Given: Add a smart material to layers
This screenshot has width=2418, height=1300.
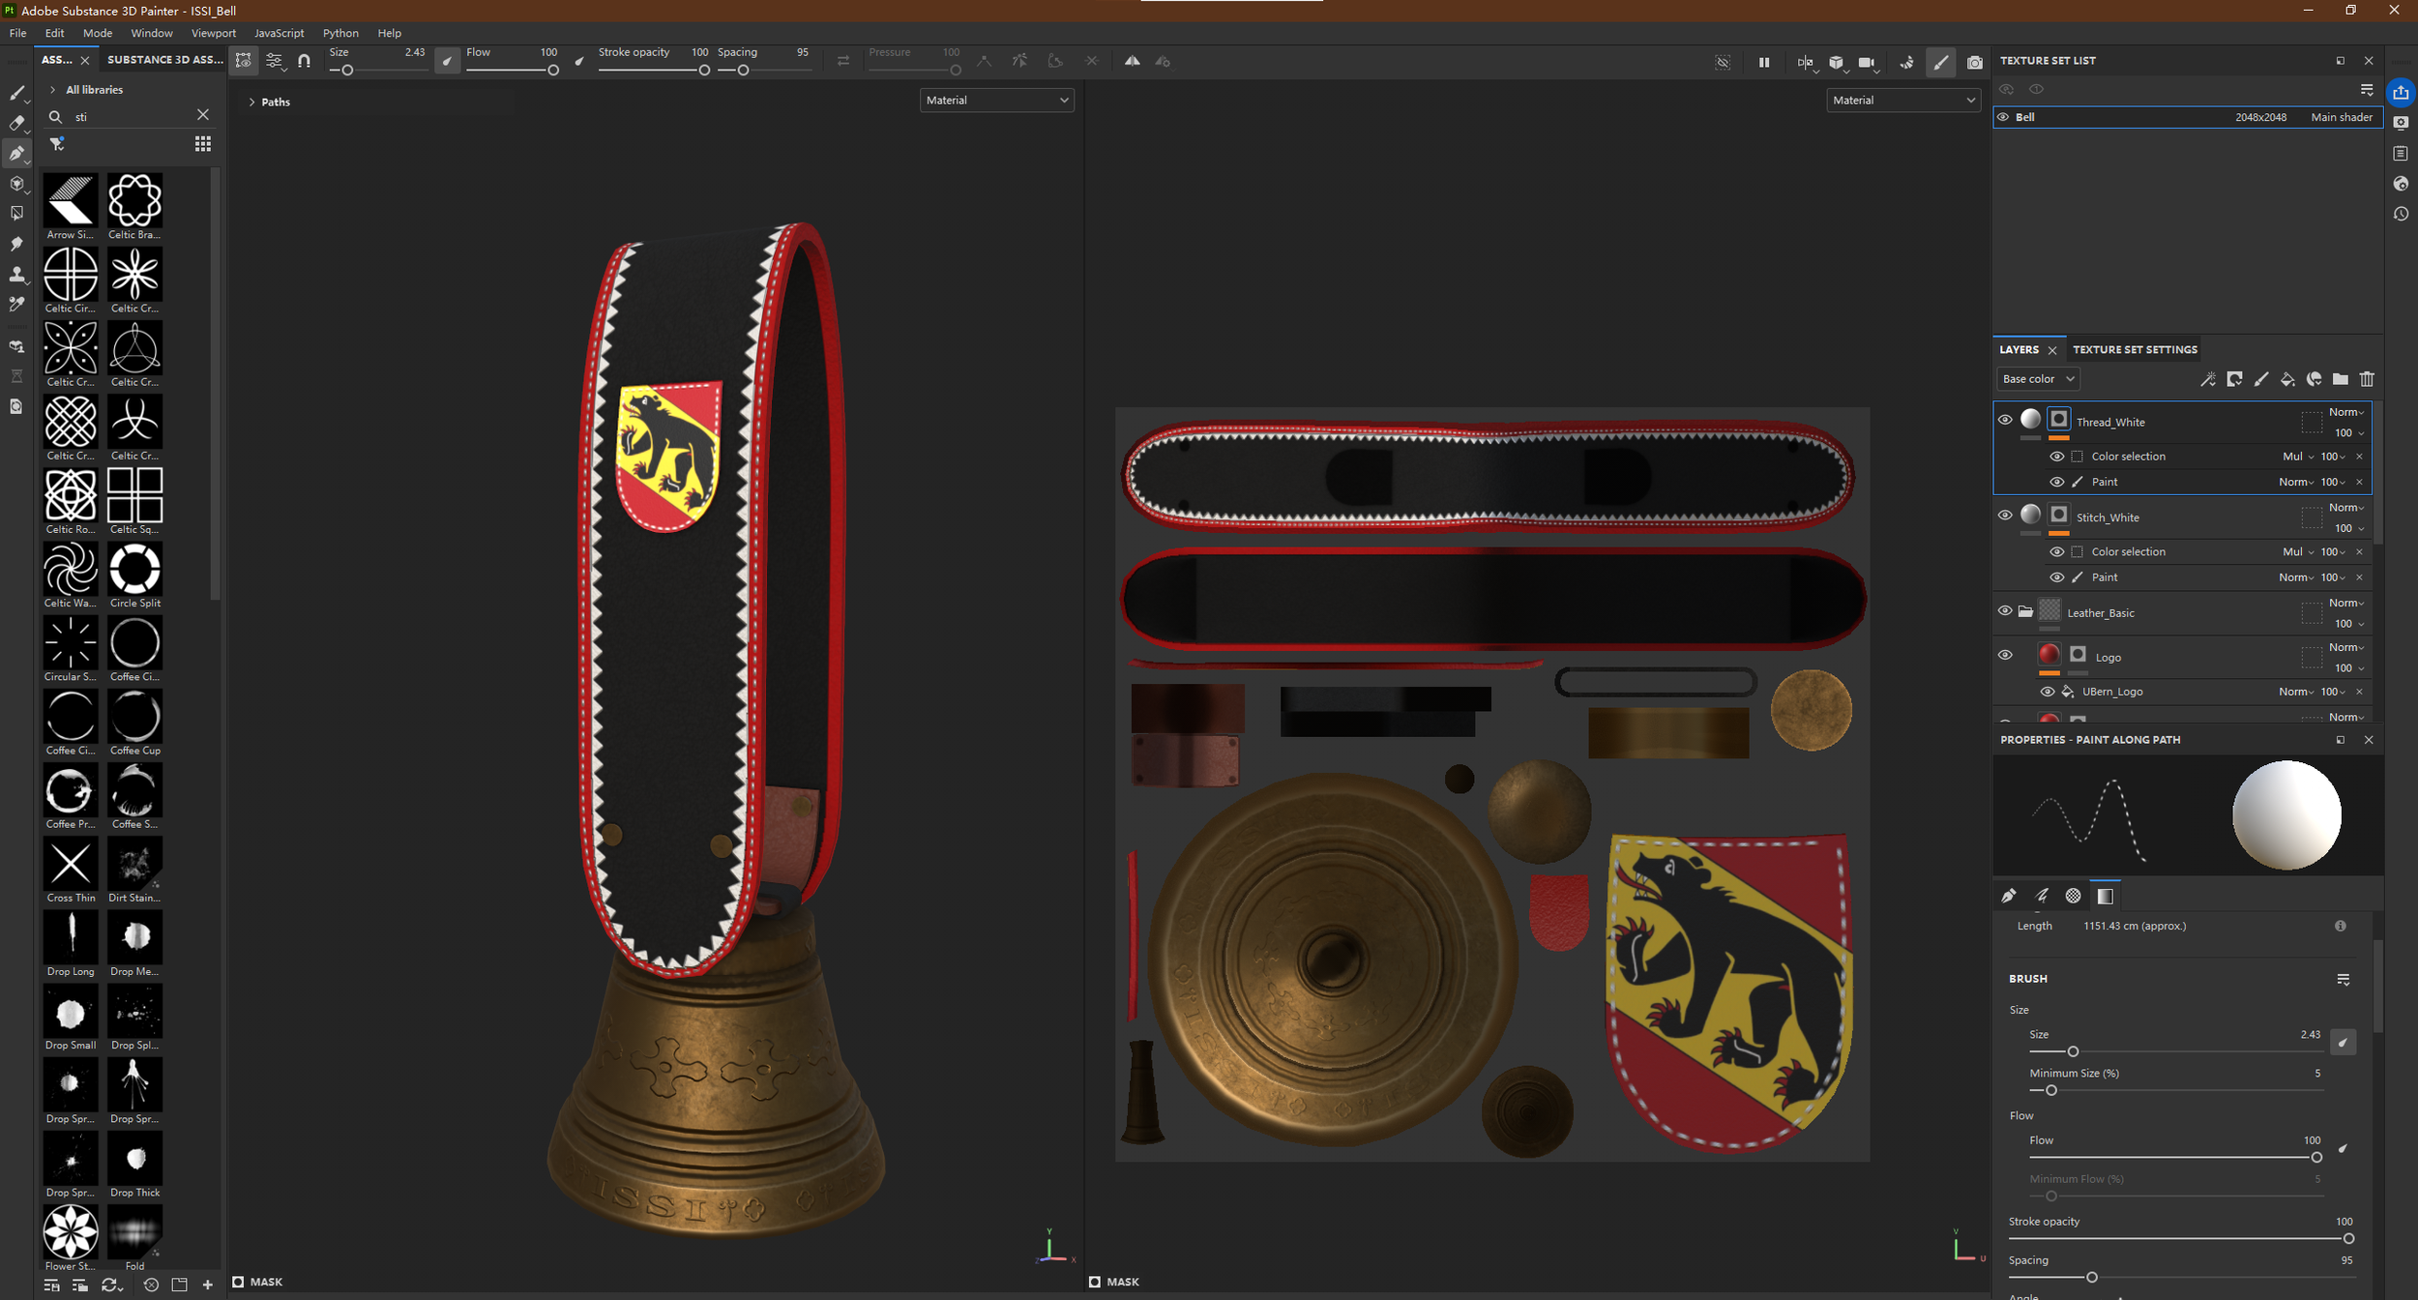Looking at the screenshot, I should (2314, 379).
